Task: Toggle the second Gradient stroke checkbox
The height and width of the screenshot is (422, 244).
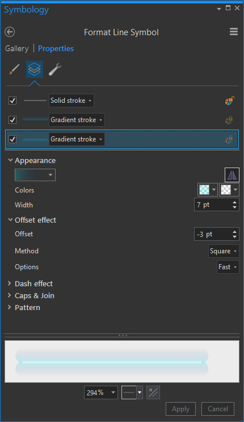Action: coord(12,120)
